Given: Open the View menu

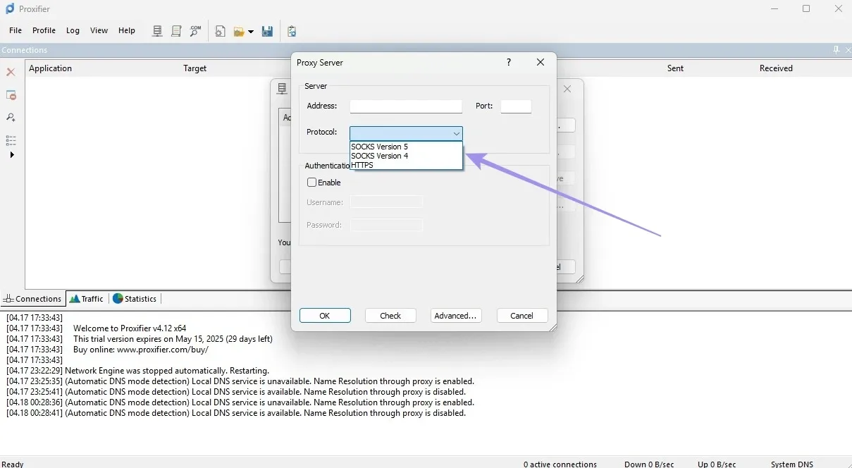Looking at the screenshot, I should coord(99,30).
